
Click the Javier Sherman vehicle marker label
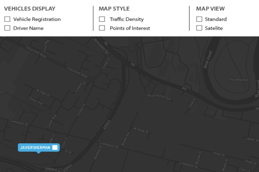pos(35,147)
